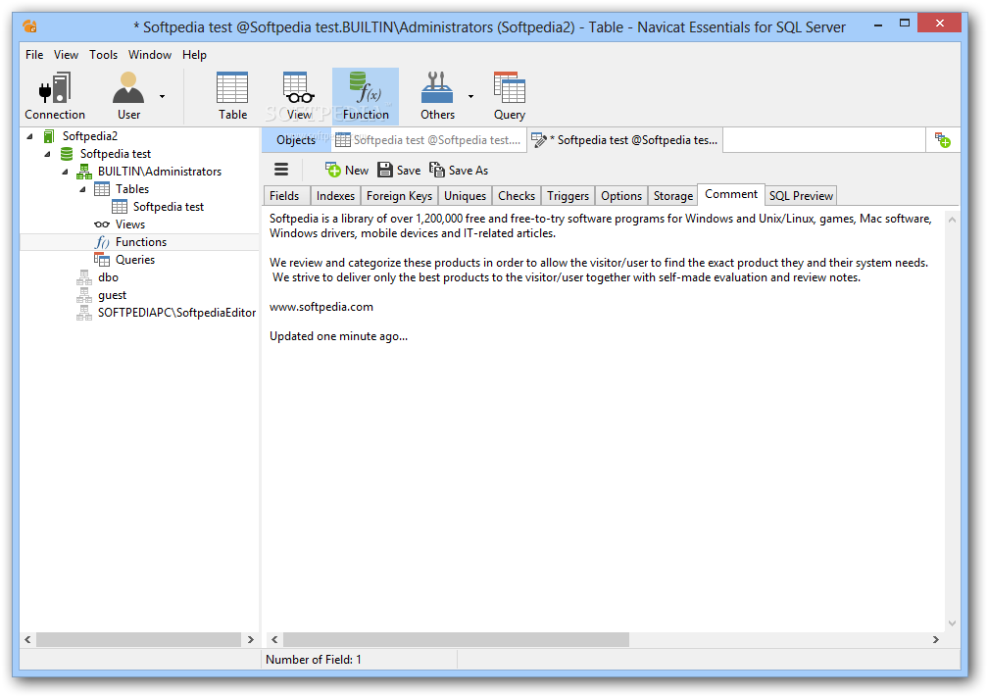Click the comment area scroll up arrow

[x=952, y=220]
